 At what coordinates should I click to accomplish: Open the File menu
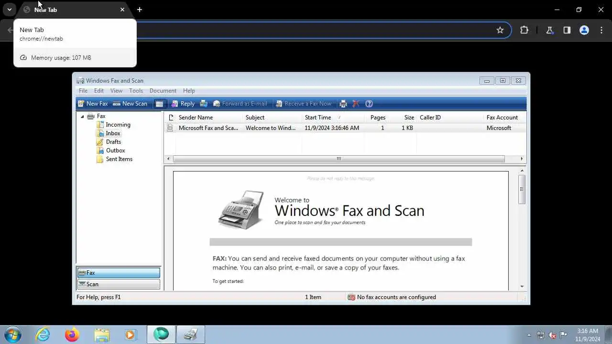point(83,91)
